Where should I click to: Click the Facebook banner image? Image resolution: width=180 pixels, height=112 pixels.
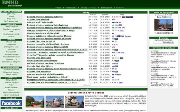(11, 103)
